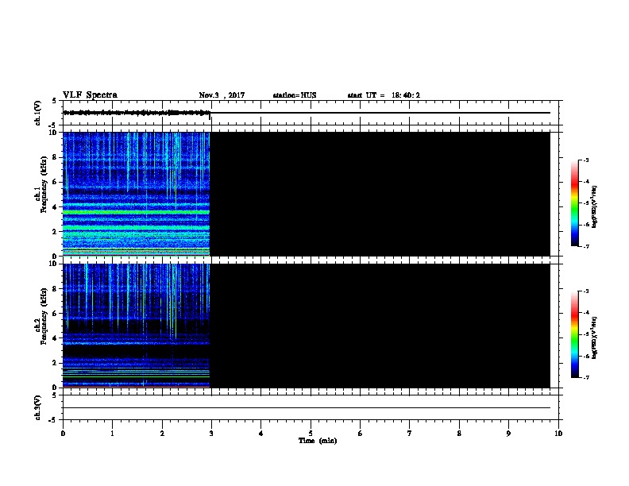This screenshot has height=486, width=629.
Task: Click the ch.2 spectrogram color bar
Action: 574,334
